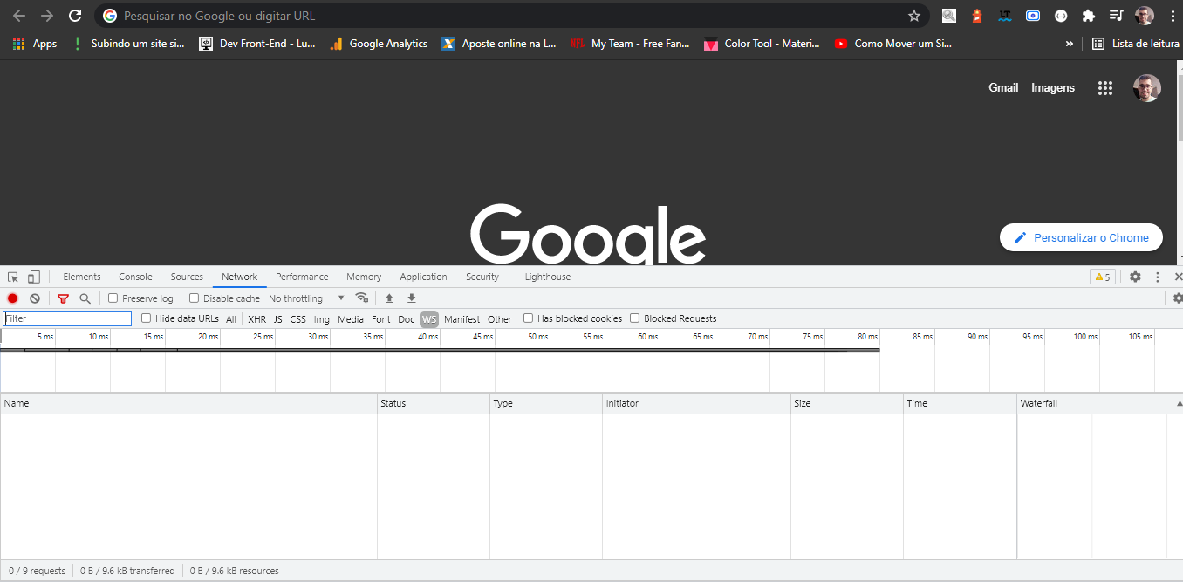The height and width of the screenshot is (582, 1183).
Task: Enable Disable cache checkbox
Action: (x=194, y=298)
